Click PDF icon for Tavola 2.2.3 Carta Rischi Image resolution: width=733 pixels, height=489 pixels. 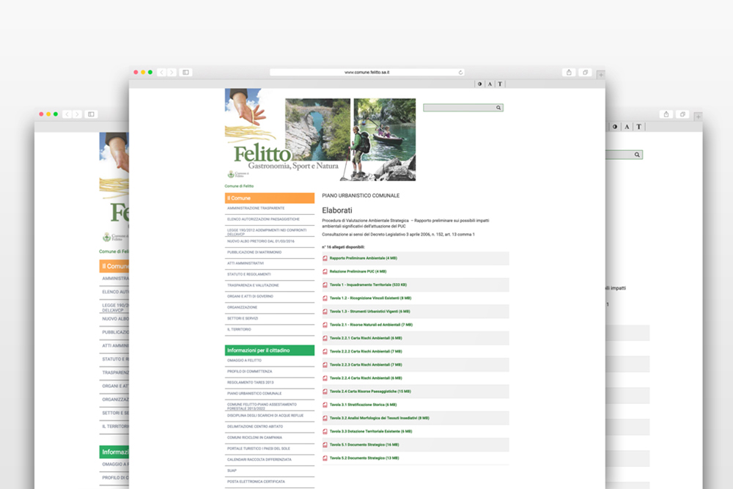325,364
